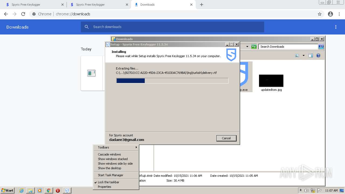Open Windows Explorer folder on taskbar
This screenshot has height=194, width=345.
(x=30, y=190)
